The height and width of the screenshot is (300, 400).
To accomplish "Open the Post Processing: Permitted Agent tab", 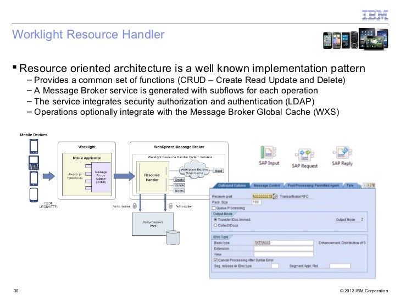I will (313, 186).
